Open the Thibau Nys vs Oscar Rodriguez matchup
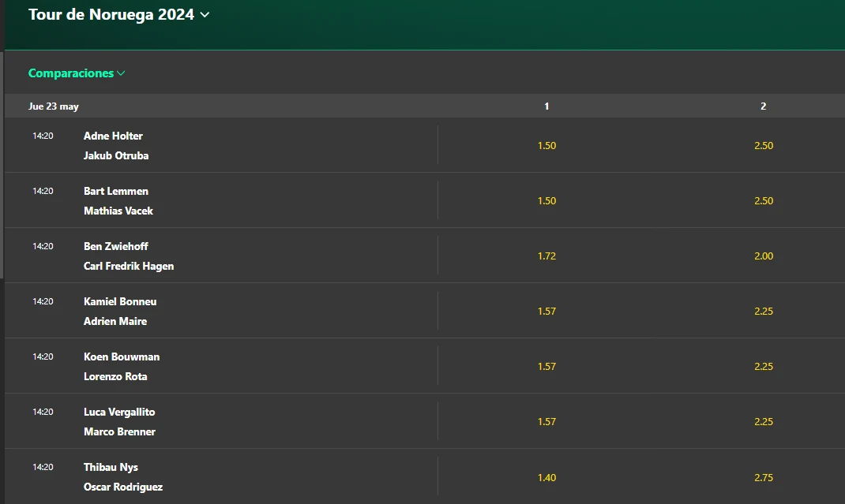Screen dimensions: 845x504 tap(123, 477)
